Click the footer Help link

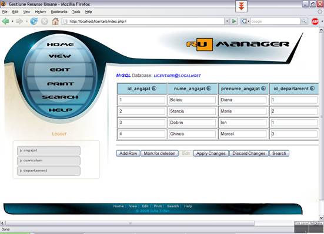188,206
